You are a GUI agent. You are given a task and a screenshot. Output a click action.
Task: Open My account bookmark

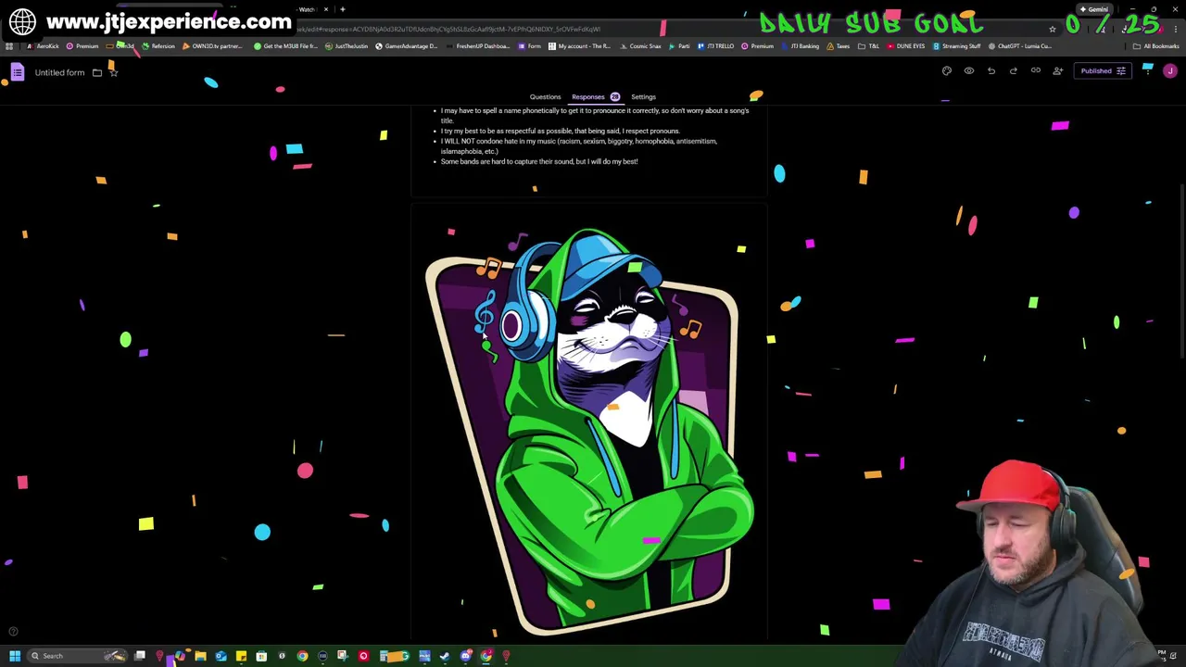click(580, 46)
